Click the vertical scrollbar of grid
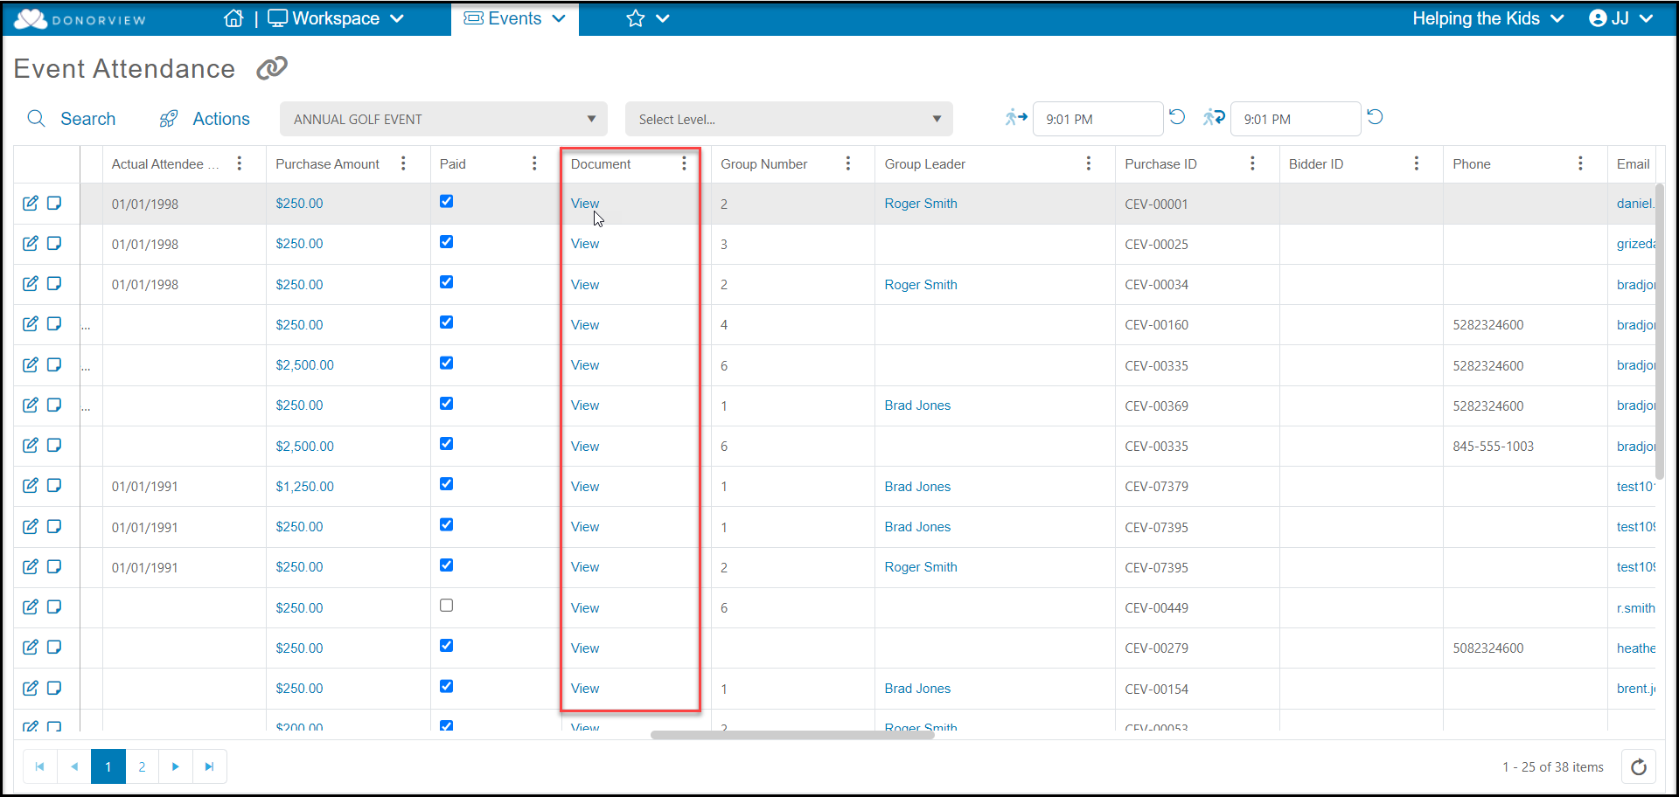 [1659, 331]
